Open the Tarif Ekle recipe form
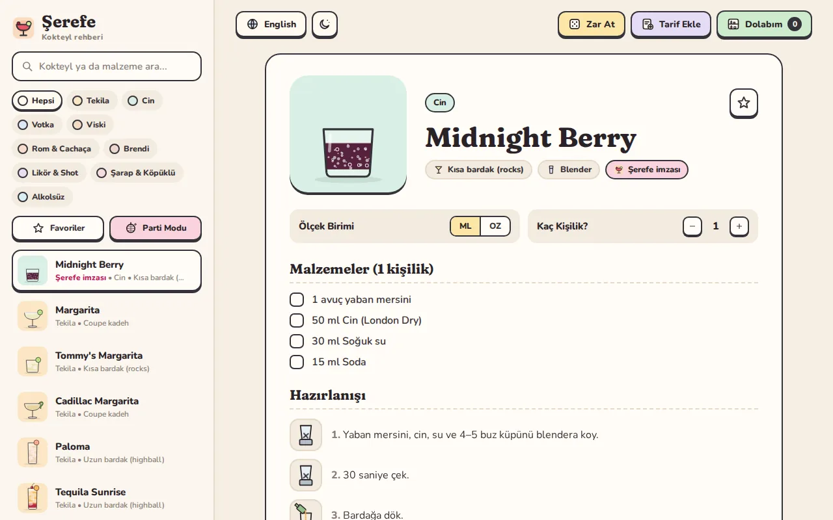Viewport: 833px width, 520px height. pos(671,24)
